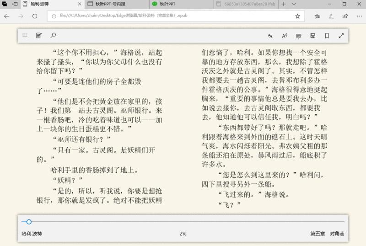Open the notes panel icon
Image resolution: width=366 pixels, height=246 pixels.
(x=39, y=36)
